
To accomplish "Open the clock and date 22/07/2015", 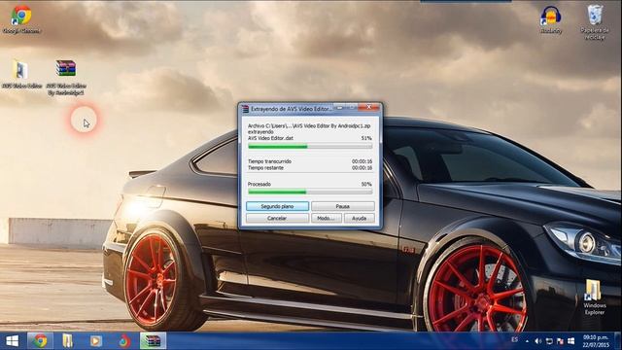I will 596,341.
